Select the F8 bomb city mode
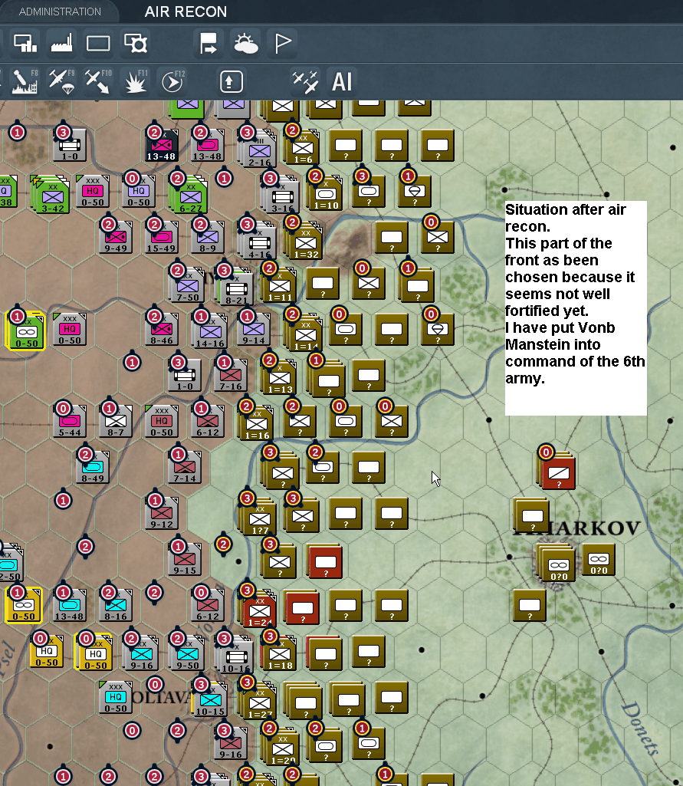Screen dimensions: 683x786 coord(25,81)
